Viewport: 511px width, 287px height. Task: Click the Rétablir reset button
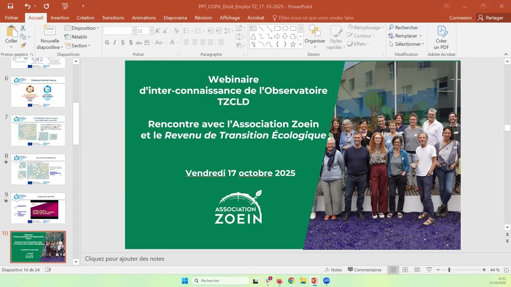[x=76, y=37]
